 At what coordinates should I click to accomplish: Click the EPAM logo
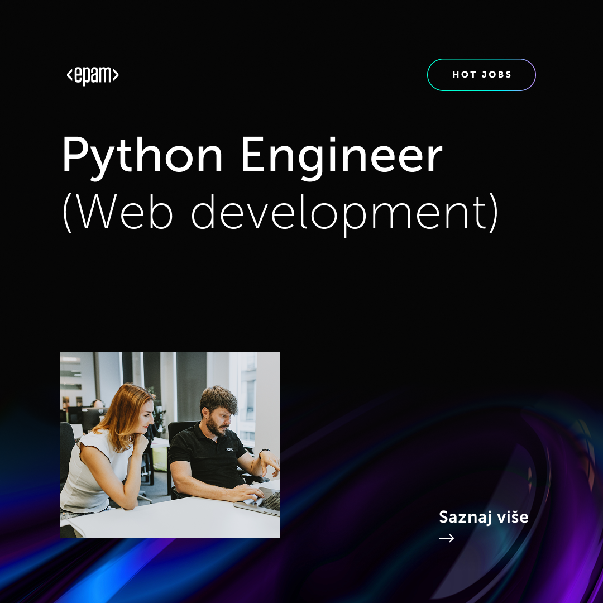[x=93, y=75]
